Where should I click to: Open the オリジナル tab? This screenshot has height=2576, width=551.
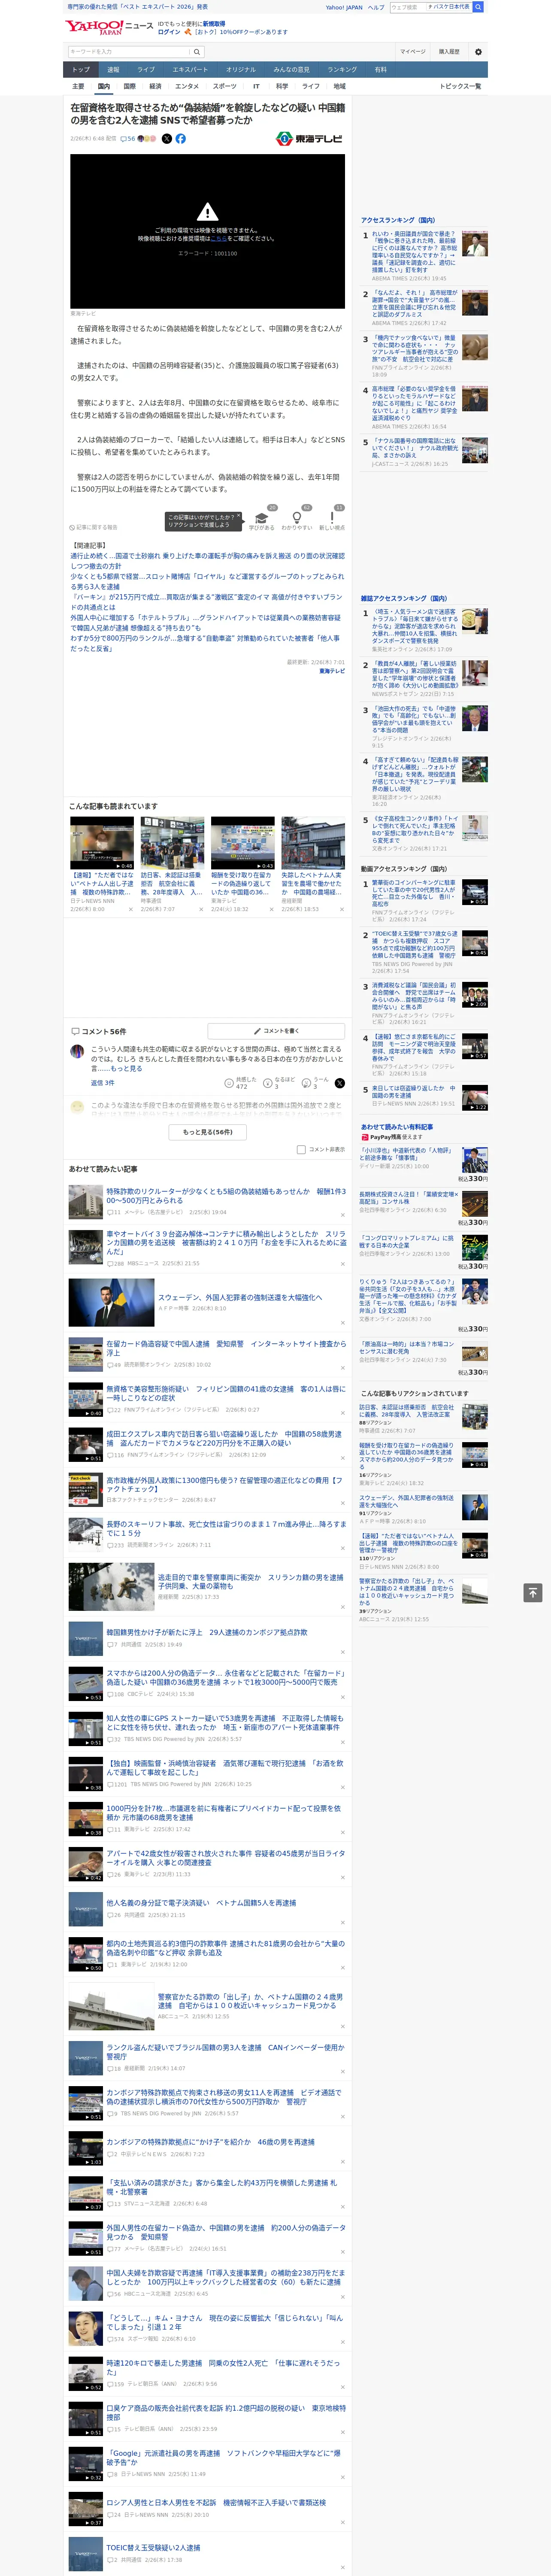coord(241,70)
